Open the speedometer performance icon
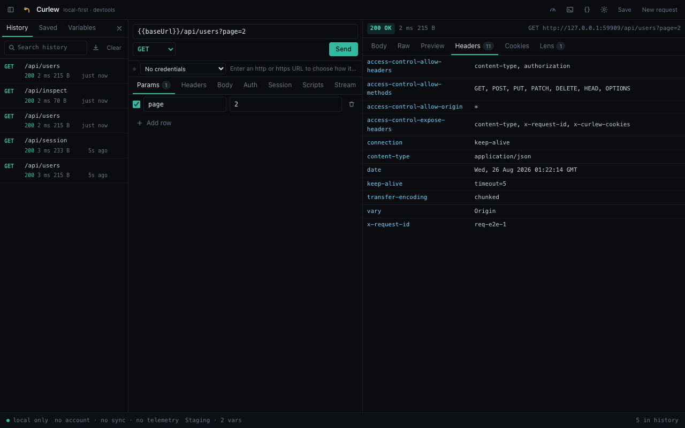The width and height of the screenshot is (685, 428). point(553,10)
